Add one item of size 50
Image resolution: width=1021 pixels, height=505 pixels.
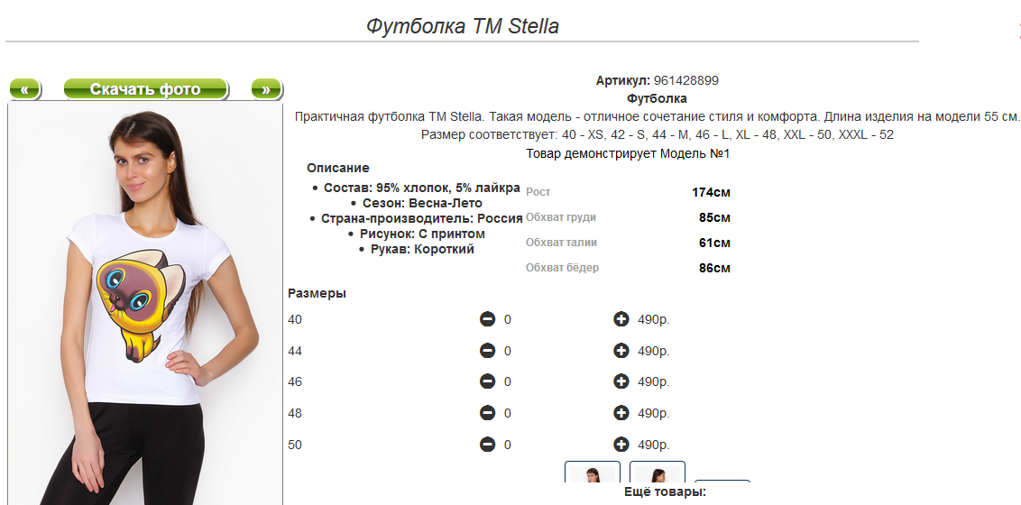click(621, 445)
